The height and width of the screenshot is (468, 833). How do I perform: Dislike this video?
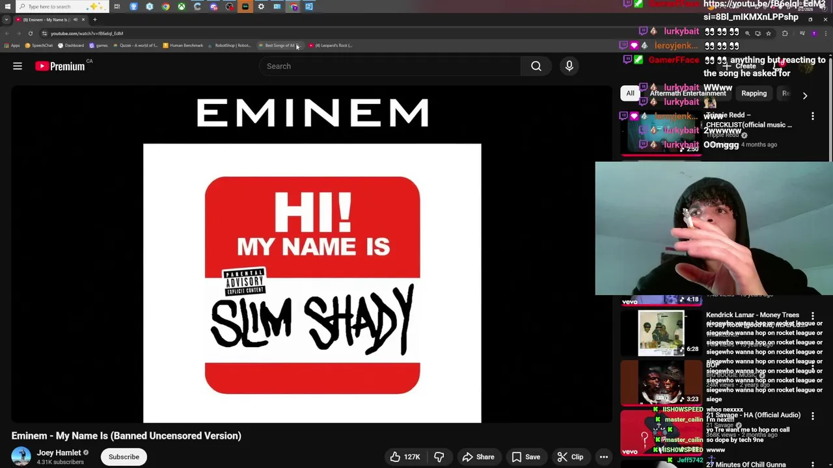tap(439, 457)
